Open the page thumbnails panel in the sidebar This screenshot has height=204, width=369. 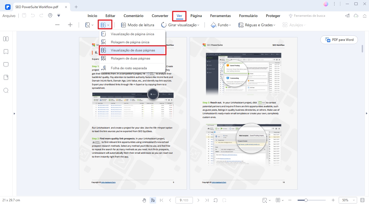[6, 39]
